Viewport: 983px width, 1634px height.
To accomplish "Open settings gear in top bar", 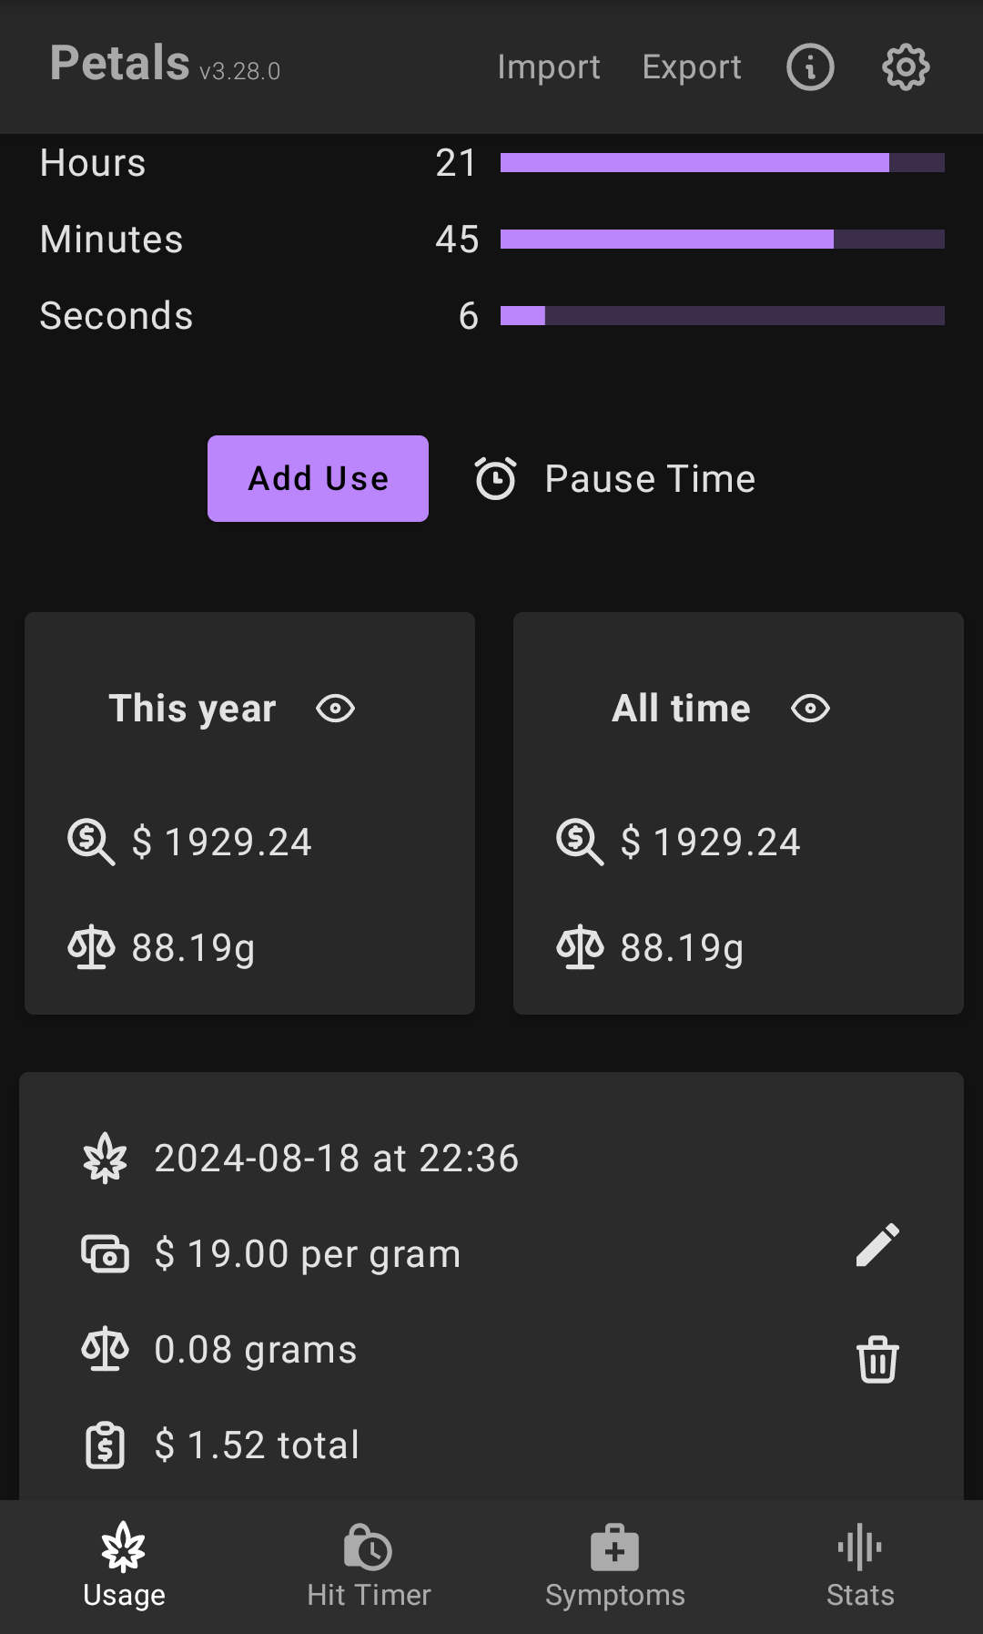I will pyautogui.click(x=906, y=67).
